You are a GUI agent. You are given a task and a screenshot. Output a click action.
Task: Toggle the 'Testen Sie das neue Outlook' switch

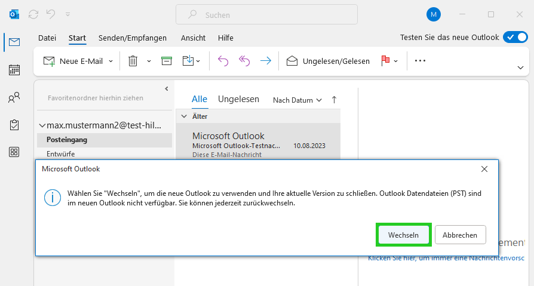click(515, 37)
